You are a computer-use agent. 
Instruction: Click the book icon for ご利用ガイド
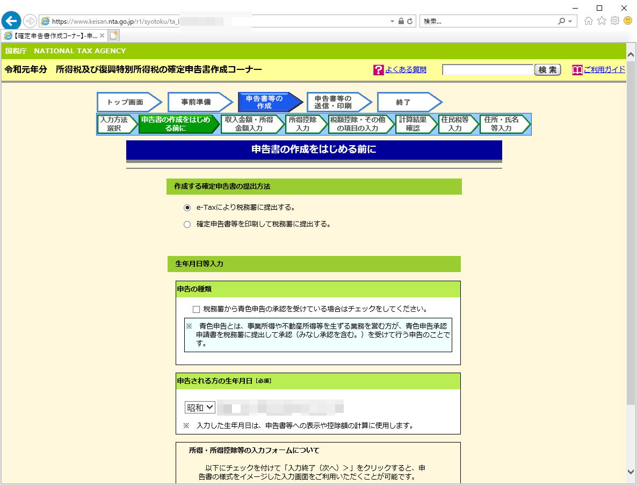click(577, 70)
